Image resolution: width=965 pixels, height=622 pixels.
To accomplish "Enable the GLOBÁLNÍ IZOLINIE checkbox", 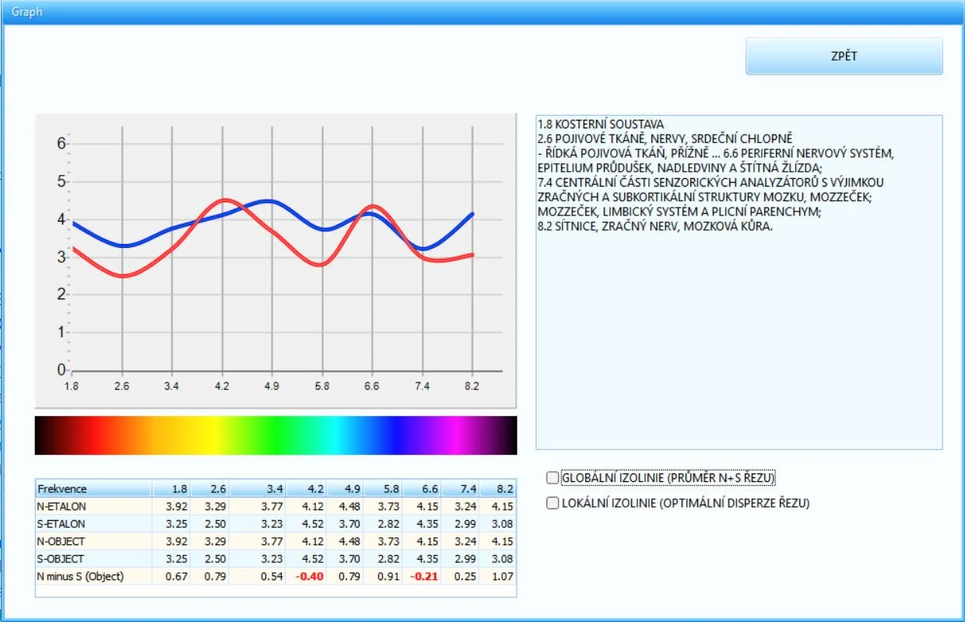I will click(x=553, y=477).
